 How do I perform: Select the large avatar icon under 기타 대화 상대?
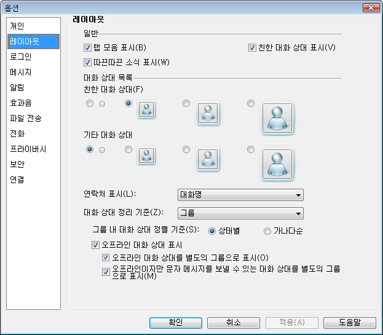(277, 164)
